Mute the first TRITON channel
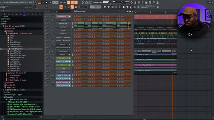The image size is (214, 120). [x=46, y=30]
